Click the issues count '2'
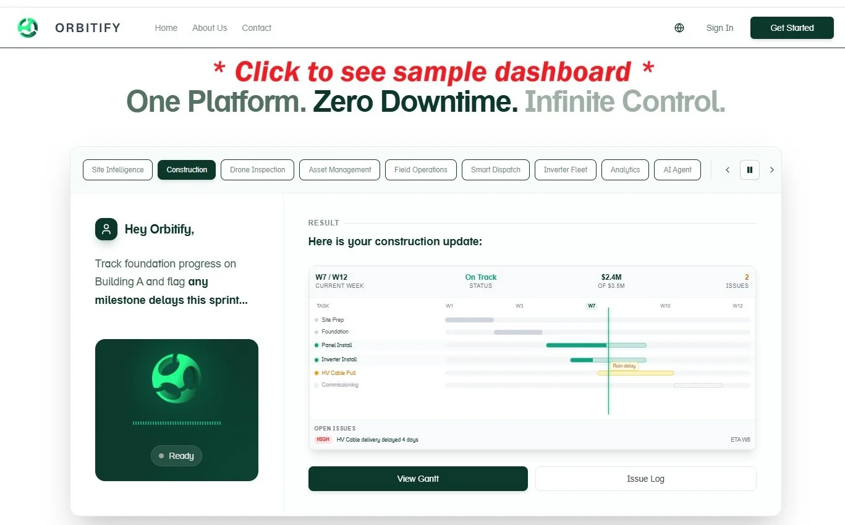 [x=747, y=277]
